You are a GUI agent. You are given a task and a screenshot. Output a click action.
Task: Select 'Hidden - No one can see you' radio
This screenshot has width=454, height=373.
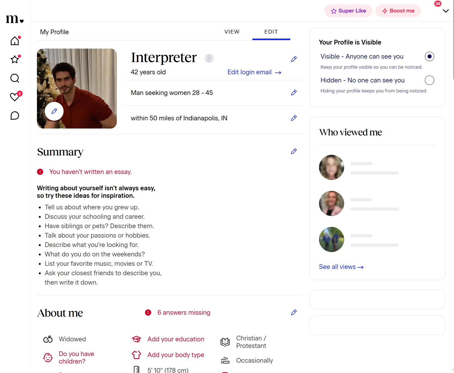coord(430,80)
